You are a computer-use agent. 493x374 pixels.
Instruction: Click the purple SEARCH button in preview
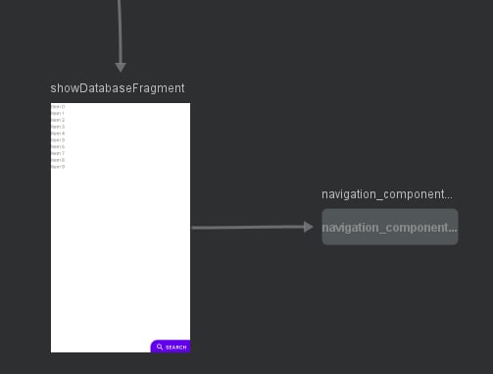pyautogui.click(x=171, y=347)
